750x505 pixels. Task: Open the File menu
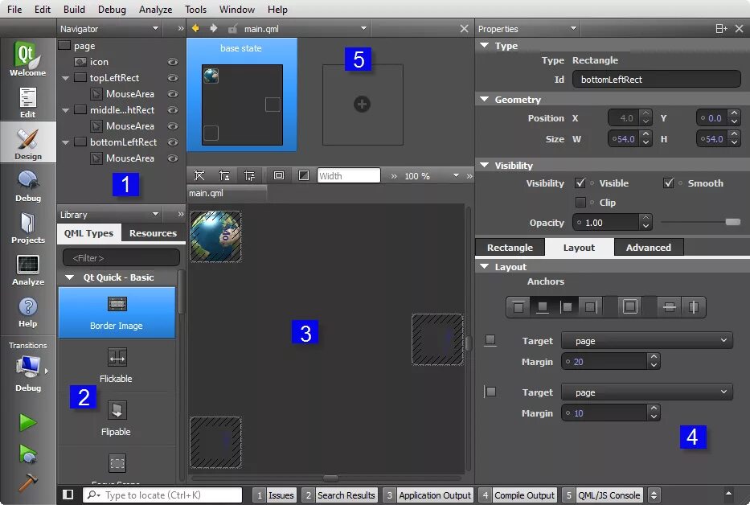tap(14, 9)
